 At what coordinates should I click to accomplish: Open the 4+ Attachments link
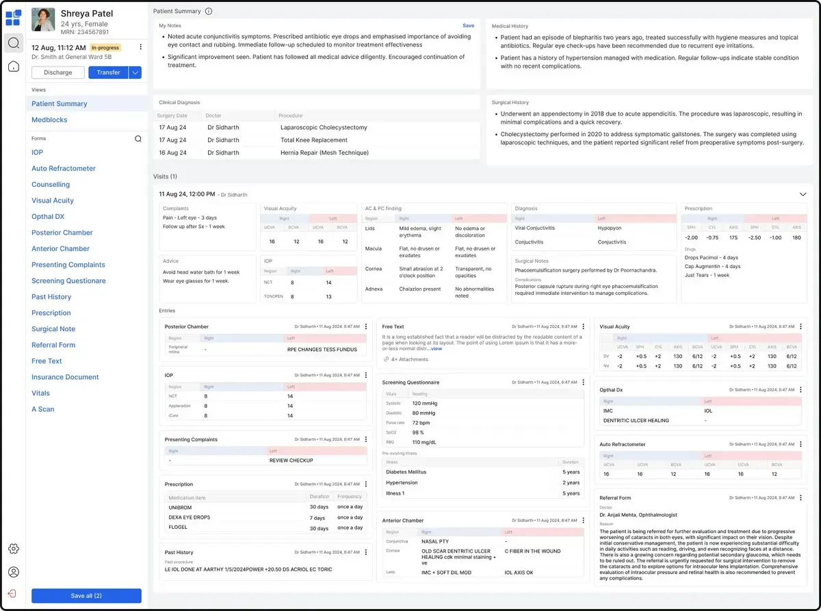pyautogui.click(x=409, y=359)
